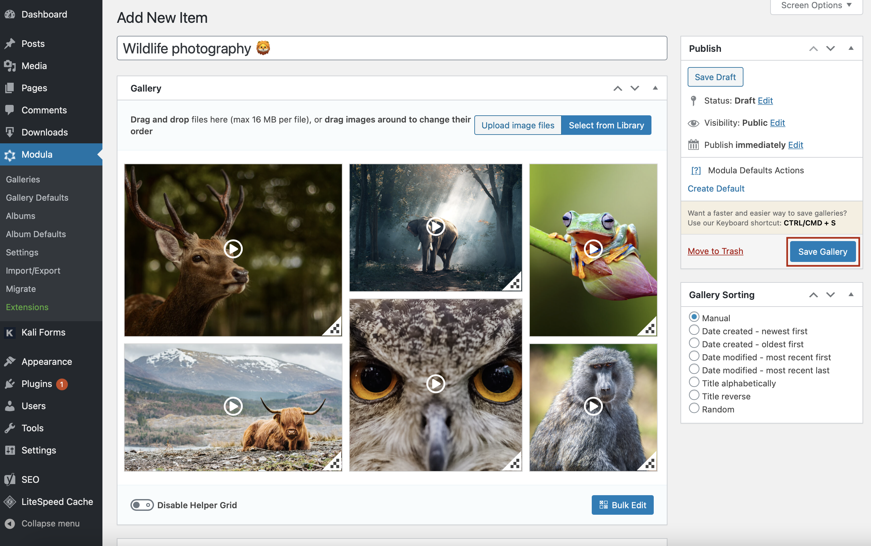Click the Comments speech bubble icon

[10, 110]
